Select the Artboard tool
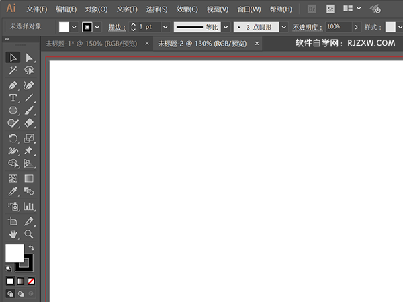The height and width of the screenshot is (302, 403). tap(13, 221)
